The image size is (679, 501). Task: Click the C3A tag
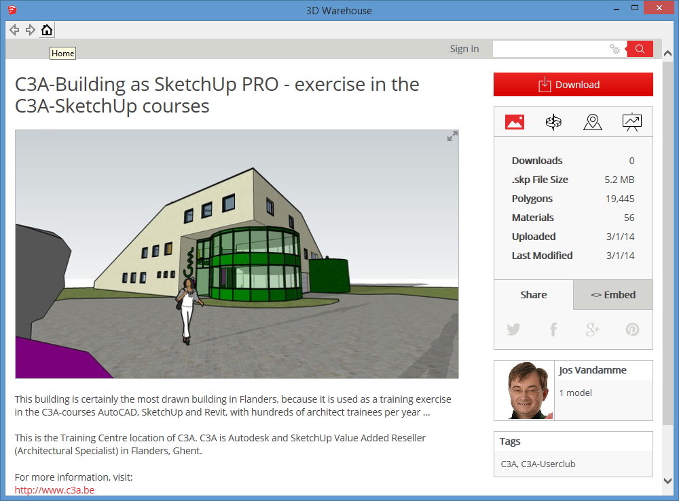tap(509, 464)
